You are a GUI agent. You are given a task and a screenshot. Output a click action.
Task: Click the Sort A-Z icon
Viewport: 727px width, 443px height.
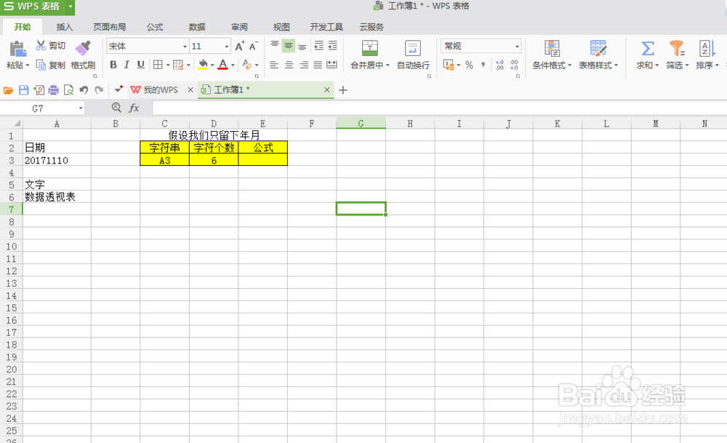coord(707,48)
